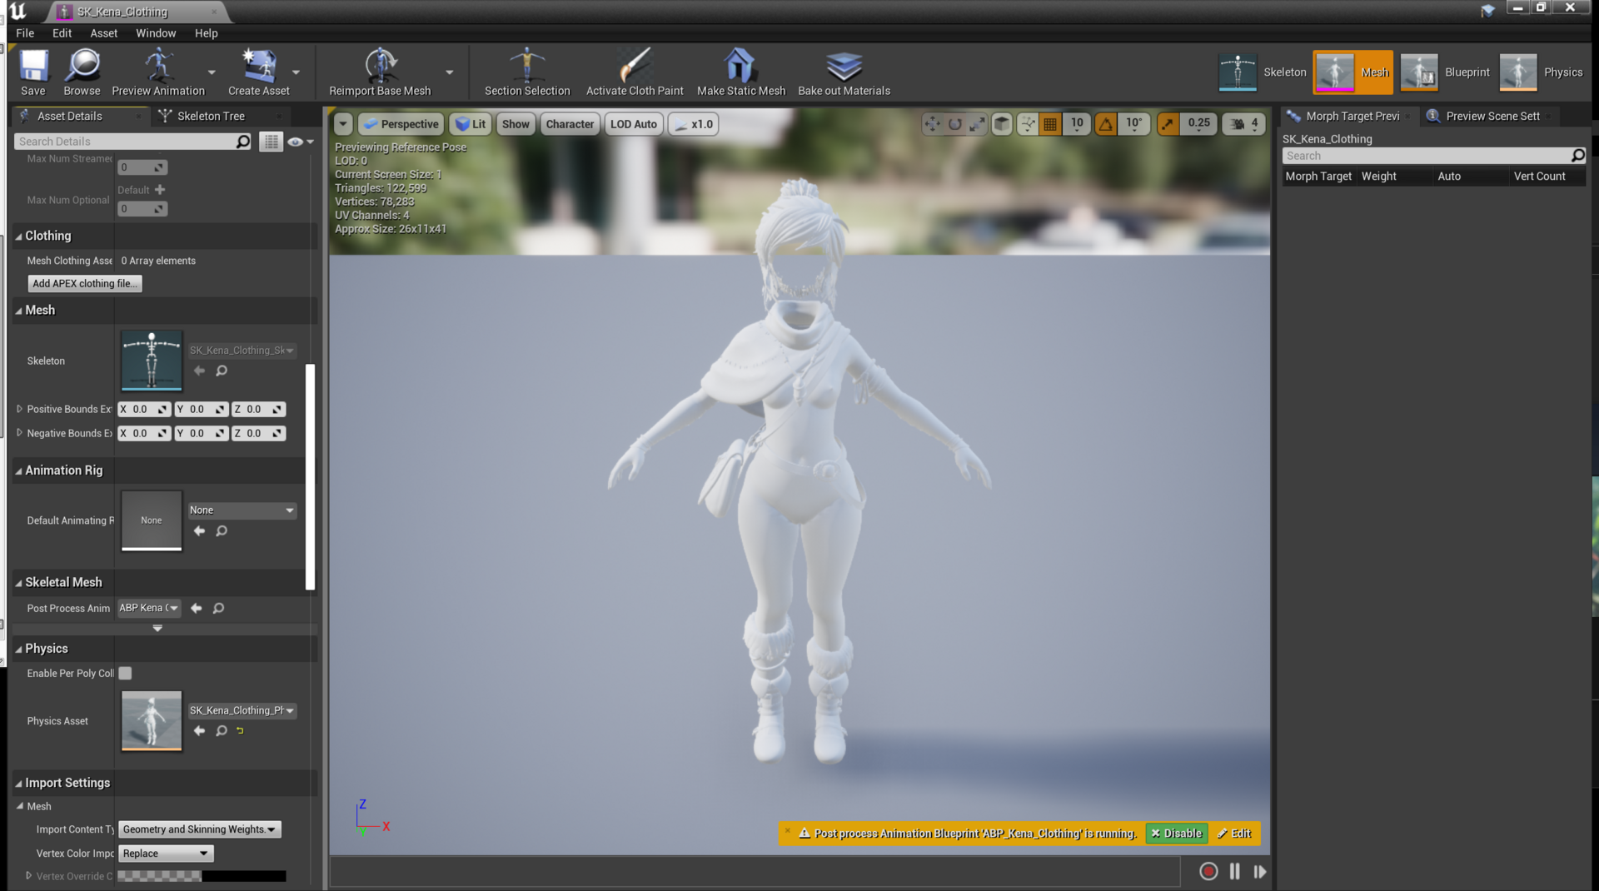Click the Create Asset icon
1599x891 pixels.
pos(259,72)
